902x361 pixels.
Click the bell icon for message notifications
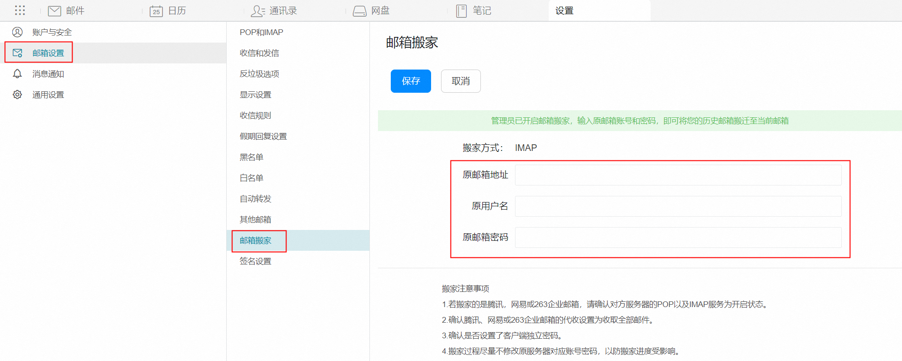tap(18, 74)
